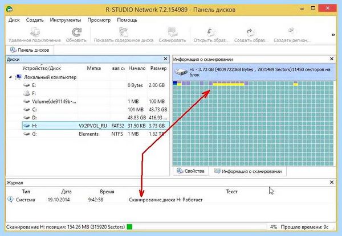Viewport: 342px width, 236px height.
Task: Switch to the Свойства tab
Action: click(x=190, y=171)
